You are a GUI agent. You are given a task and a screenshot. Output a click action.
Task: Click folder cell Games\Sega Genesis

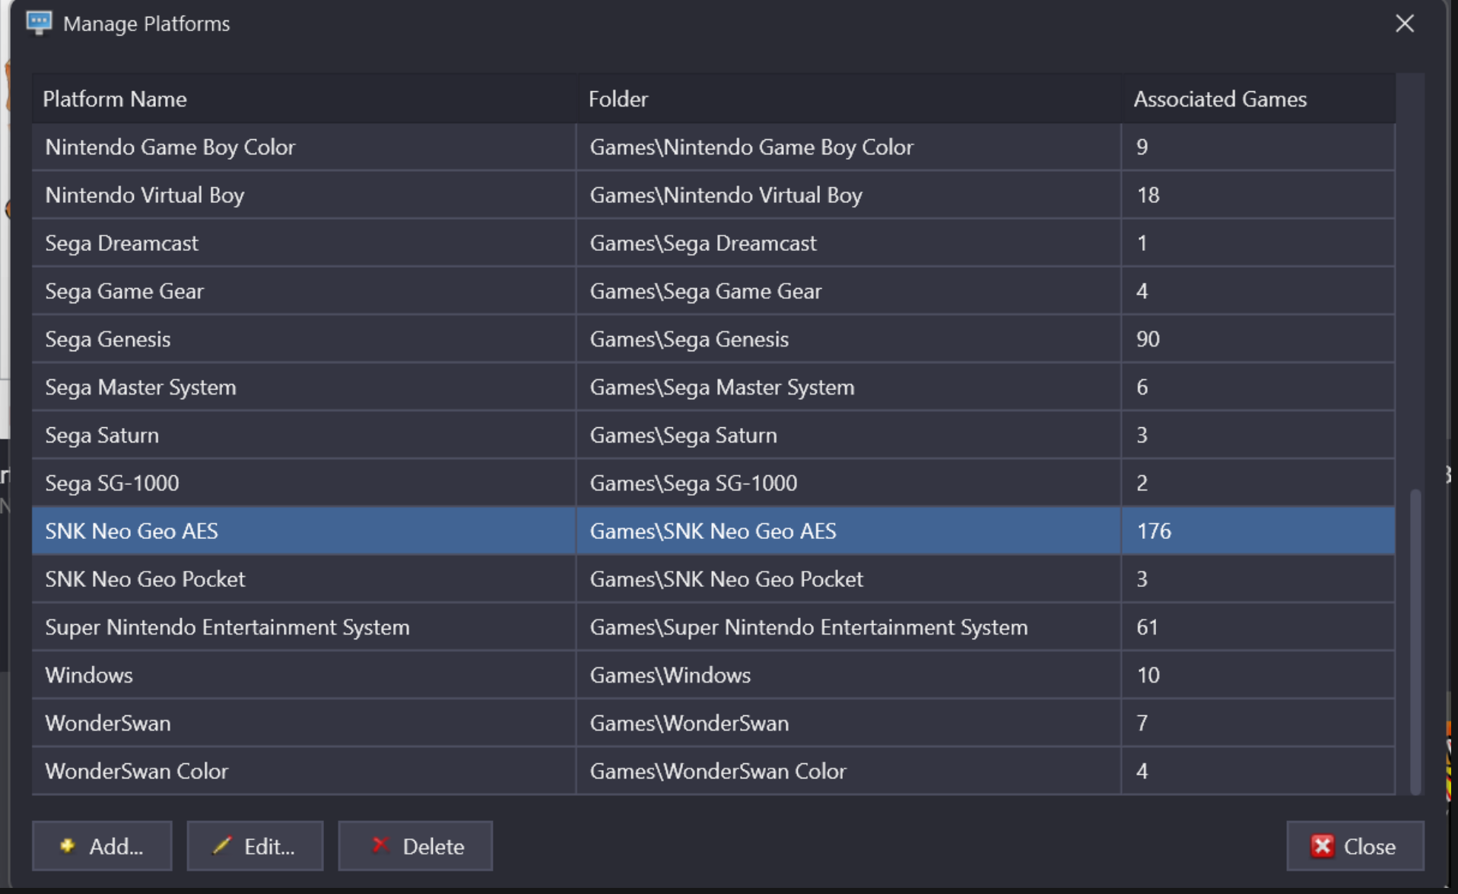click(849, 338)
